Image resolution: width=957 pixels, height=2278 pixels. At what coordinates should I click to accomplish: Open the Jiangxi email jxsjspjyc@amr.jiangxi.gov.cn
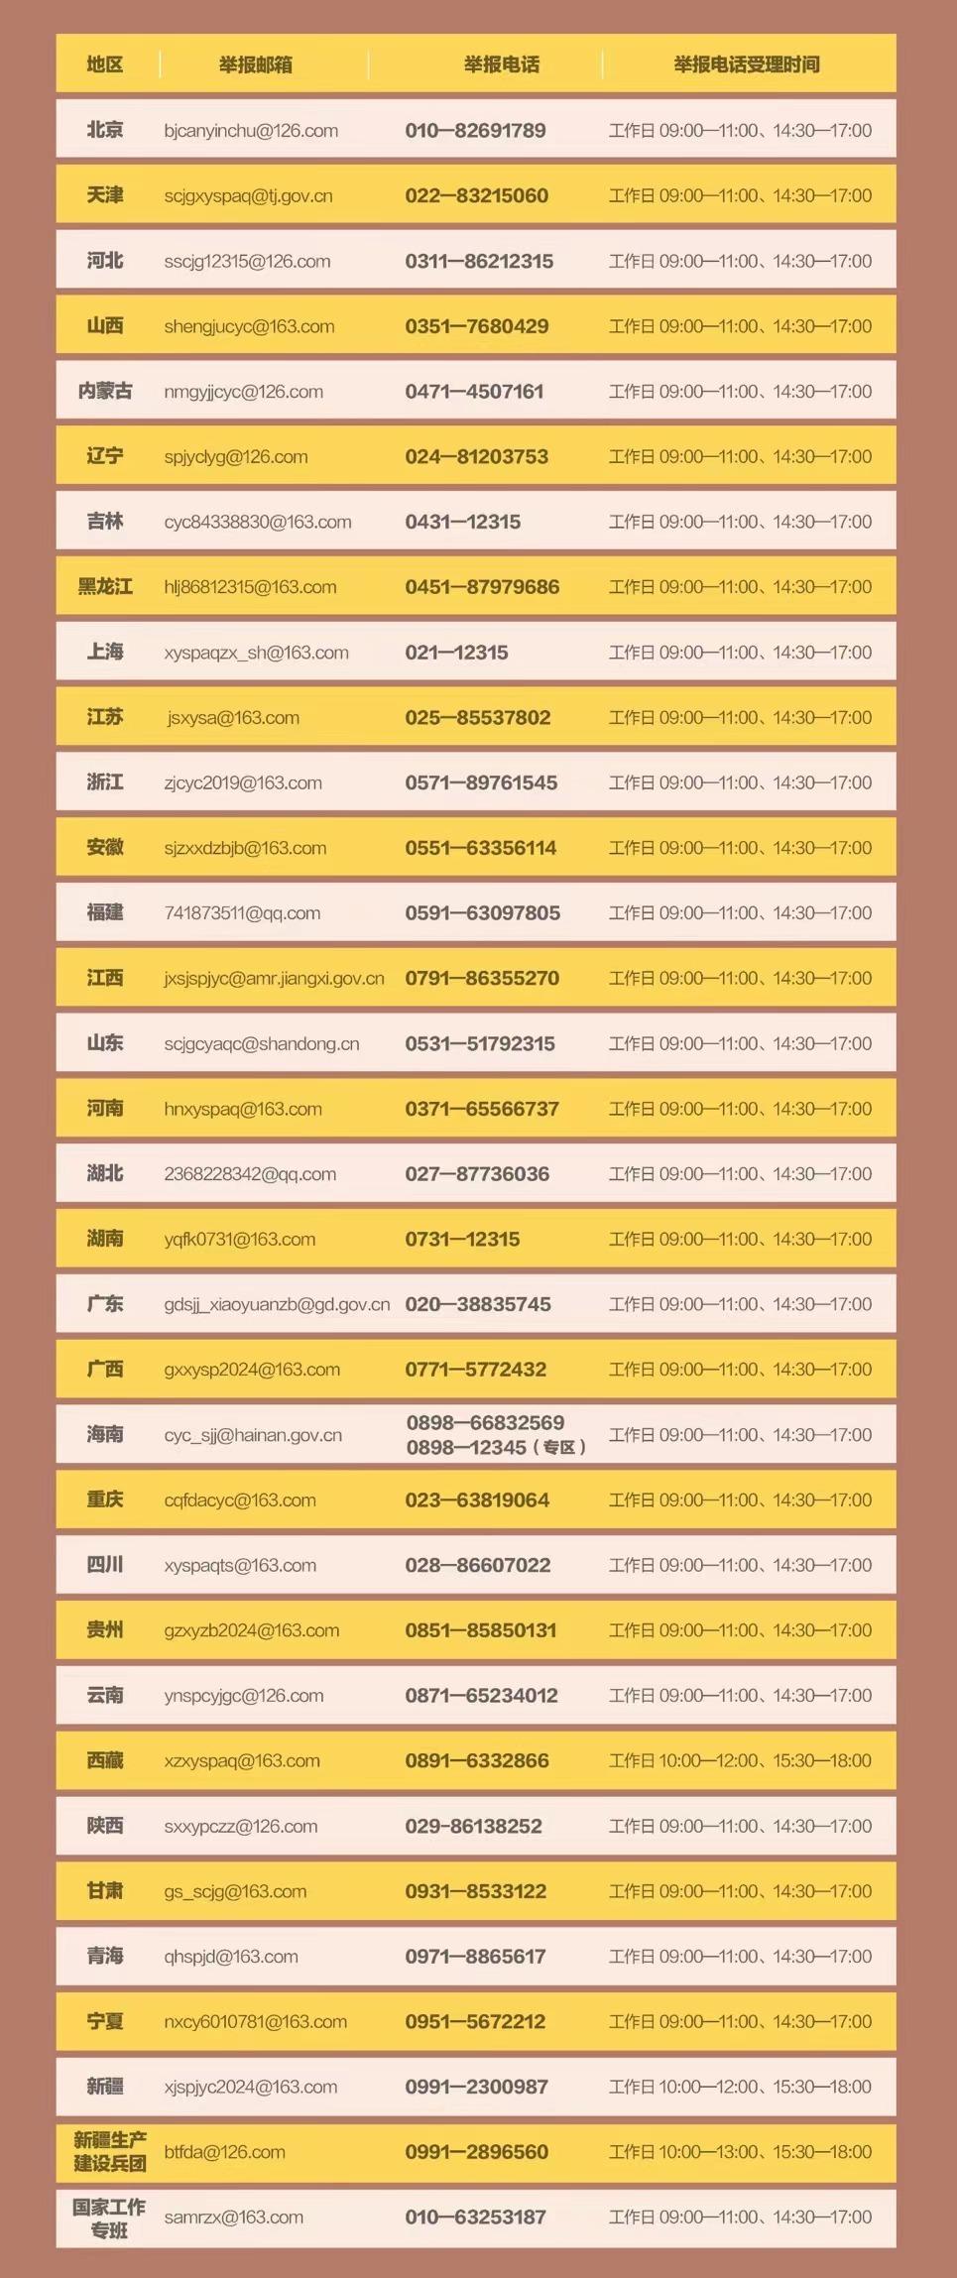click(274, 978)
